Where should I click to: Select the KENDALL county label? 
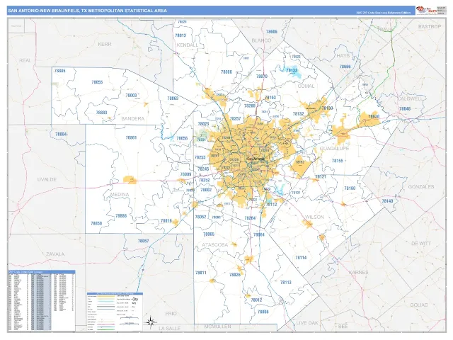(187, 45)
